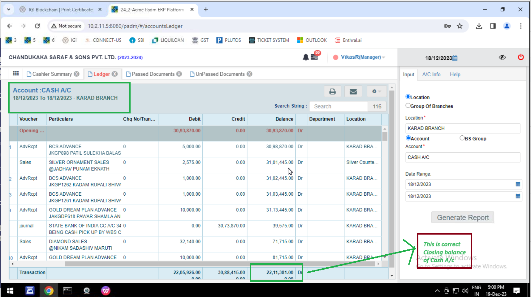This screenshot has height=297, width=531.
Task: Select the DIAMOND SALES row
Action: coord(195,244)
